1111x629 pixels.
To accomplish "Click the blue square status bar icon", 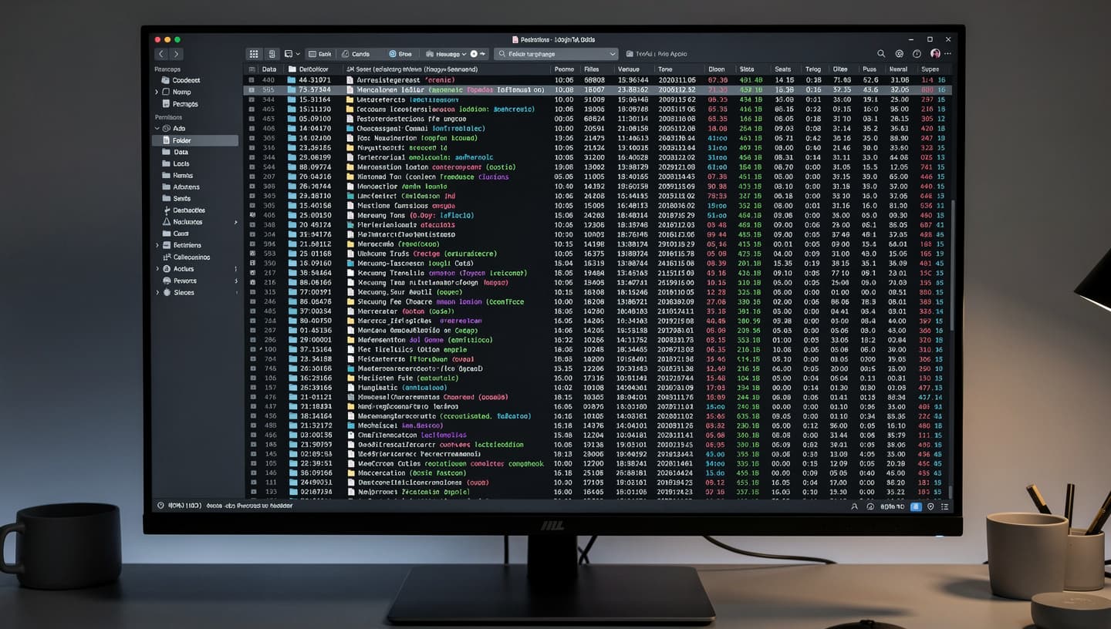I will click(917, 506).
